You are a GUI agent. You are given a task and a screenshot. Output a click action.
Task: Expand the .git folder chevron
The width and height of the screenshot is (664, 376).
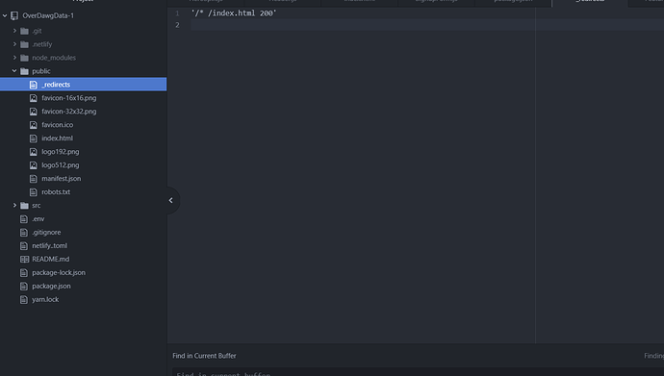[14, 31]
